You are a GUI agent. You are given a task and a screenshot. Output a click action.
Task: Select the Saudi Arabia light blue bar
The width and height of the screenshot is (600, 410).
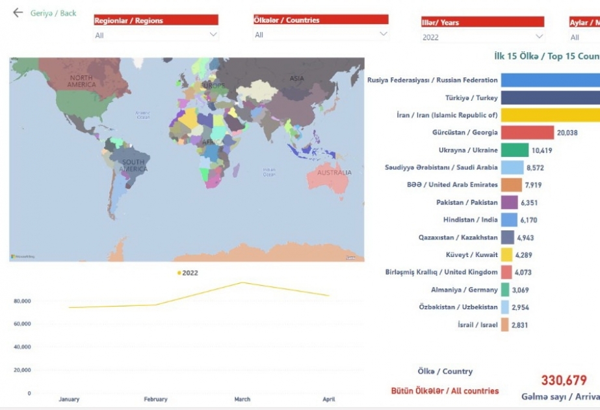point(512,167)
